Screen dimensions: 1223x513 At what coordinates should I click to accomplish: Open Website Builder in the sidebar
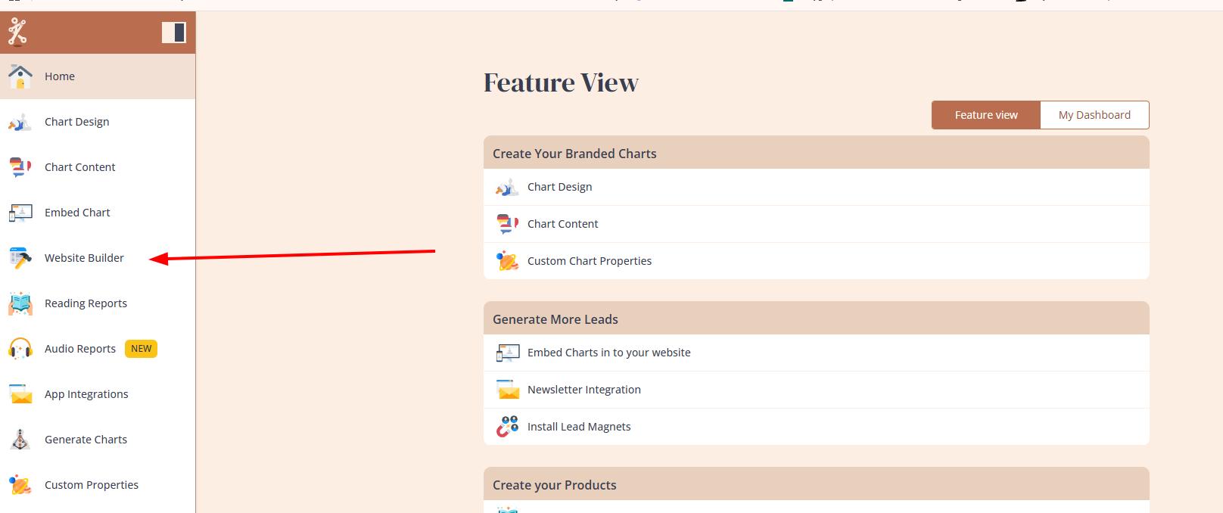tap(83, 258)
